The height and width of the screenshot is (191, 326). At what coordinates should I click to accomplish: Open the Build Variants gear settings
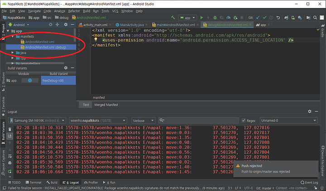(66, 68)
